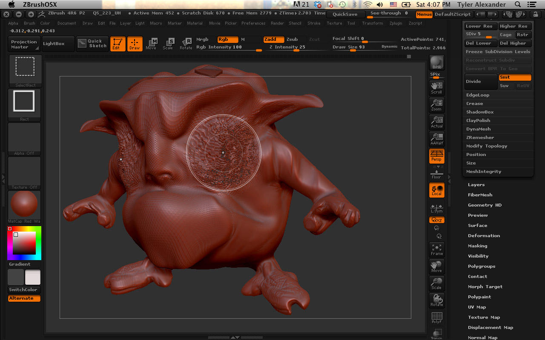
Task: Expand the Deformation subpalette
Action: coord(484,235)
